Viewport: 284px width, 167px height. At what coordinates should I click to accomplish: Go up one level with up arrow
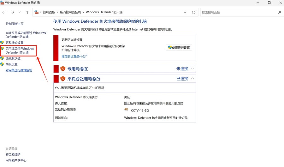point(27,12)
